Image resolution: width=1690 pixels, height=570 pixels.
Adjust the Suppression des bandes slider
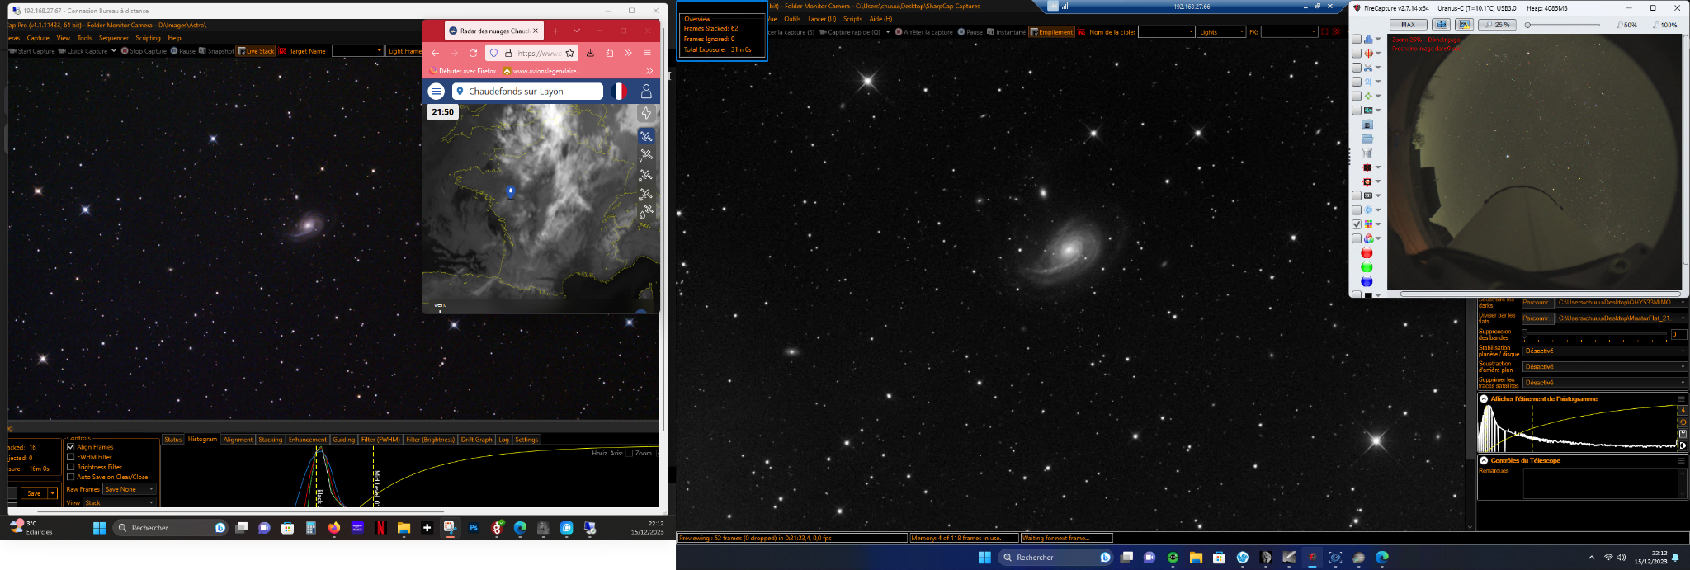[1594, 334]
